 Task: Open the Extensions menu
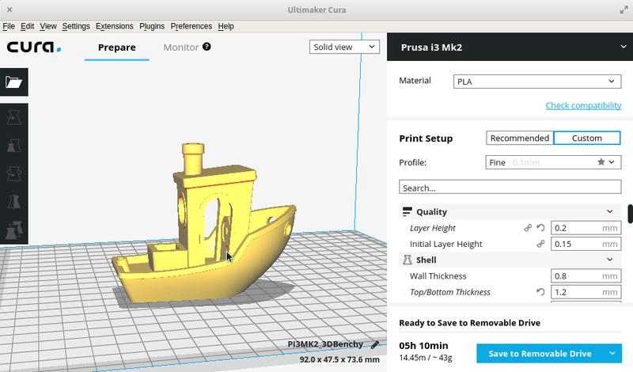pos(114,26)
